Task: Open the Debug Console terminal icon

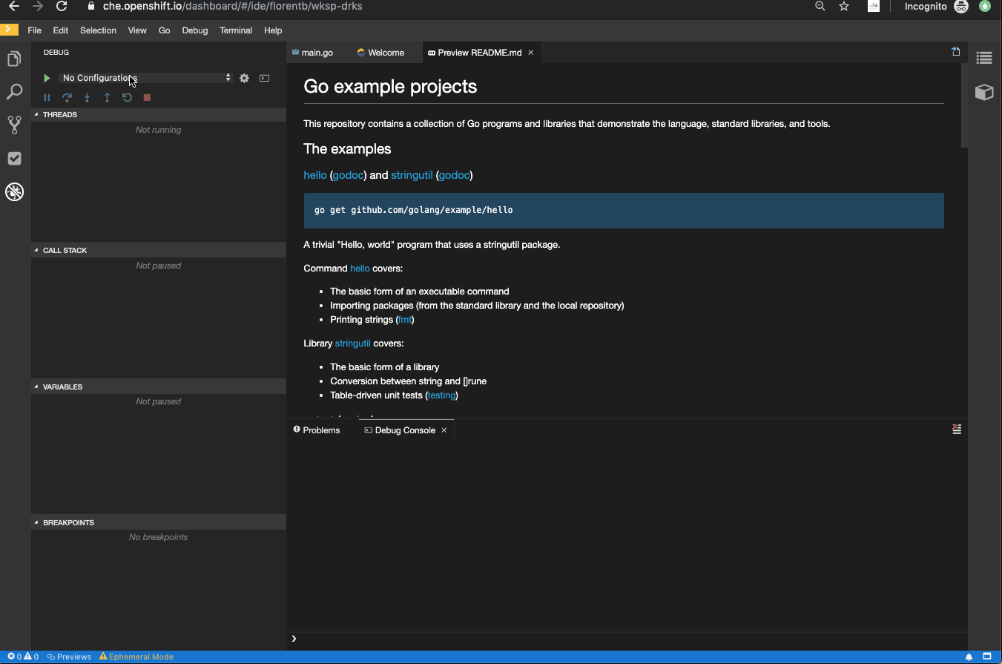Action: (x=264, y=77)
